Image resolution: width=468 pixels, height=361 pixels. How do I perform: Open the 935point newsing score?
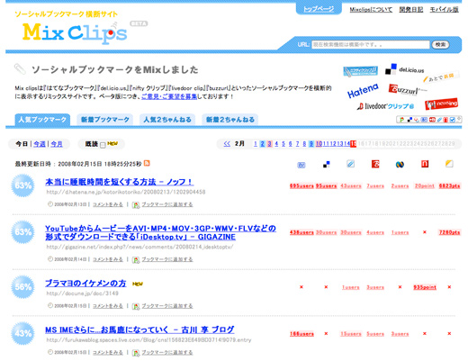[425, 287]
